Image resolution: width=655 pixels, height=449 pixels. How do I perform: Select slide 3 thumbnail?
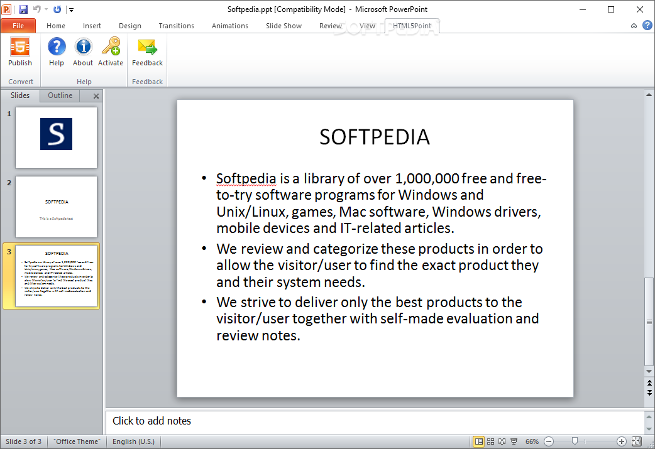click(x=57, y=276)
